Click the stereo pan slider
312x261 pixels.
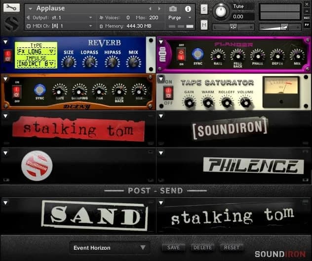point(233,27)
